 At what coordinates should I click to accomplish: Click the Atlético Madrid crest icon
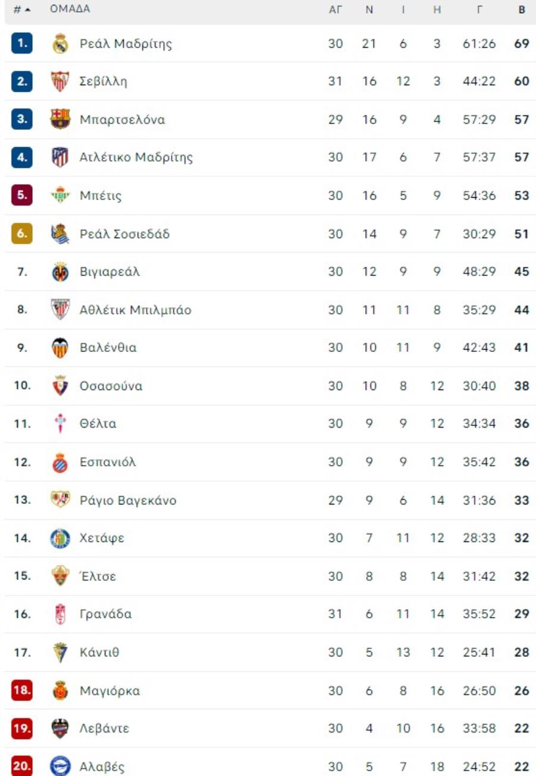pos(60,158)
